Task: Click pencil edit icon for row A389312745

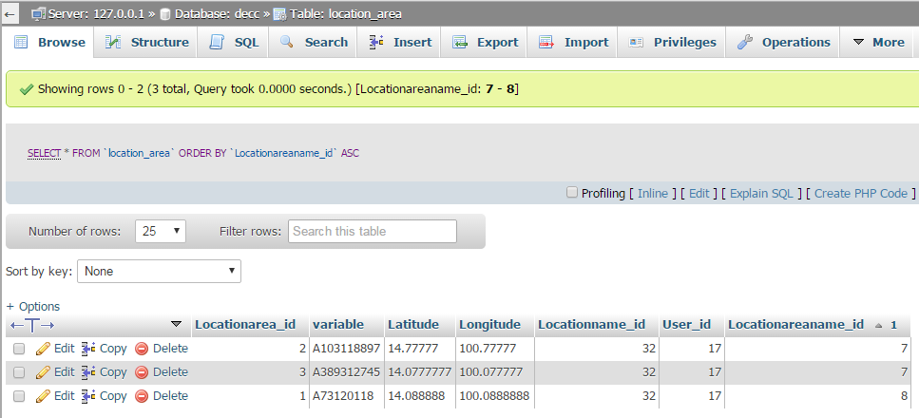Action: coord(43,372)
